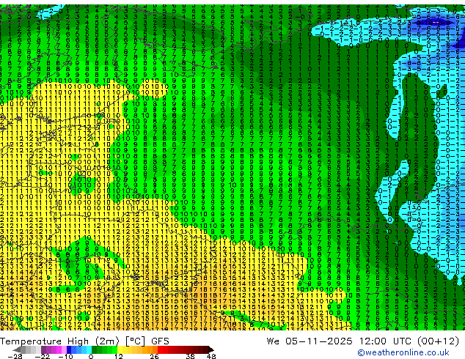Click the '[°C]' unit label
This screenshot has width=465, height=359.
(x=135, y=341)
